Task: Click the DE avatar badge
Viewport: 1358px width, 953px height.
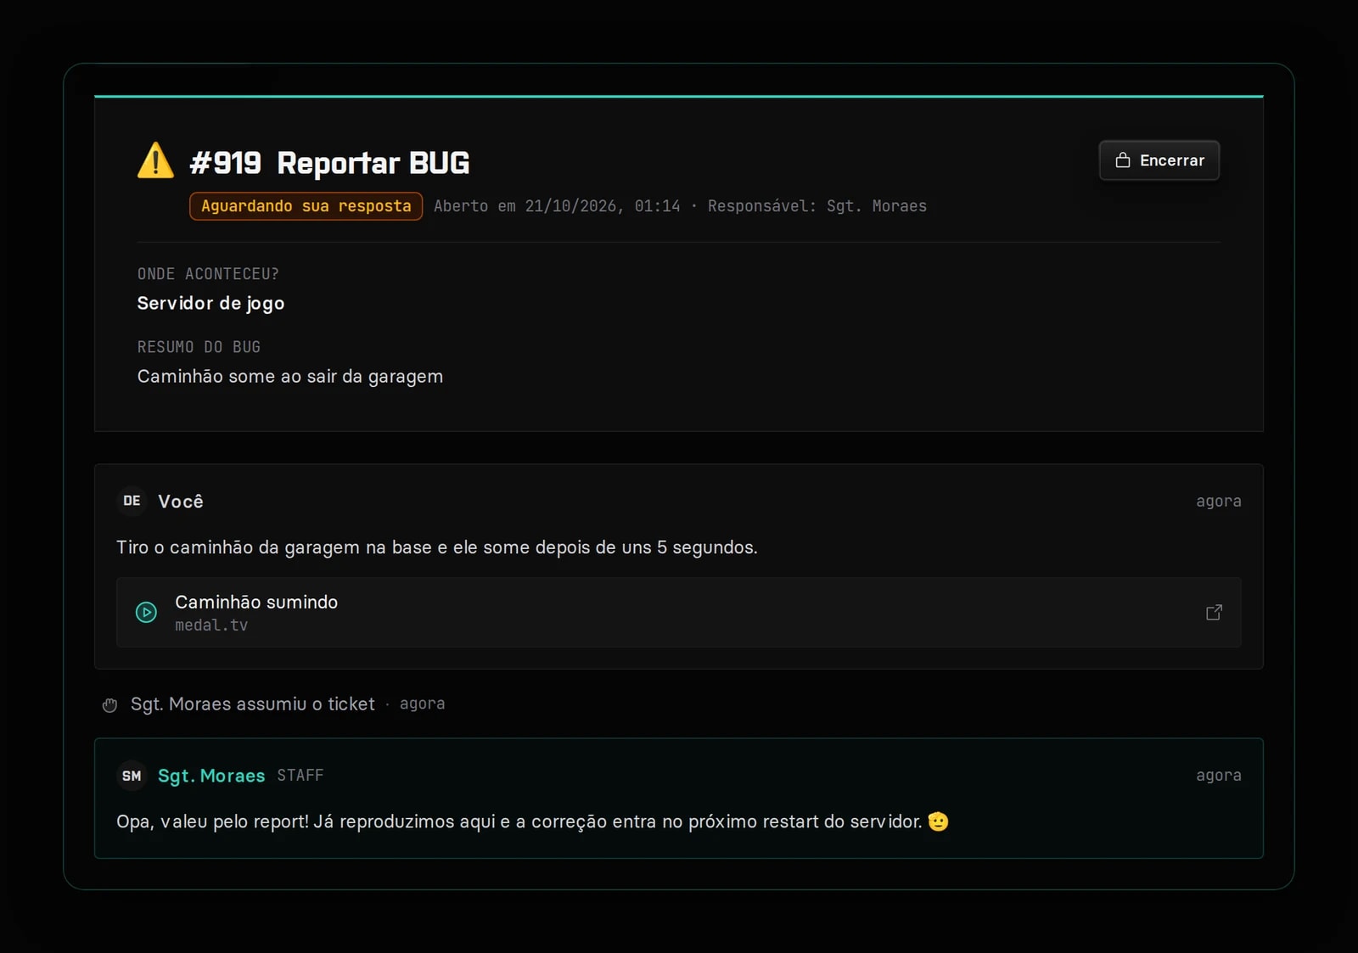Action: coord(132,501)
